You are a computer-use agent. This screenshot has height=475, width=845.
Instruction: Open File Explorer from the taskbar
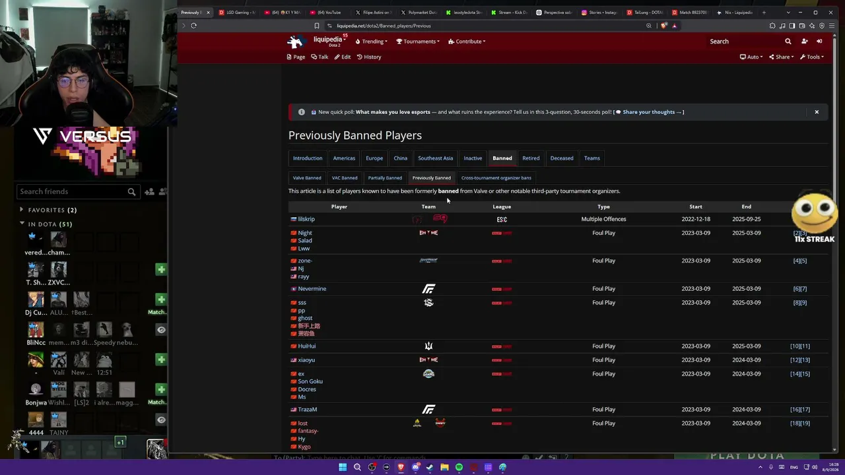[444, 467]
